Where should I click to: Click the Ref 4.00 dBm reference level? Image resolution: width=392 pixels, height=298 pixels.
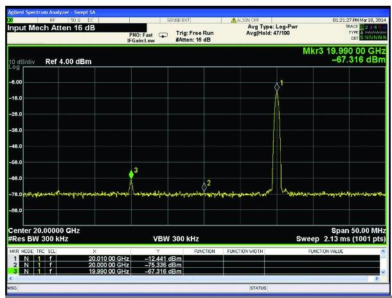(68, 62)
